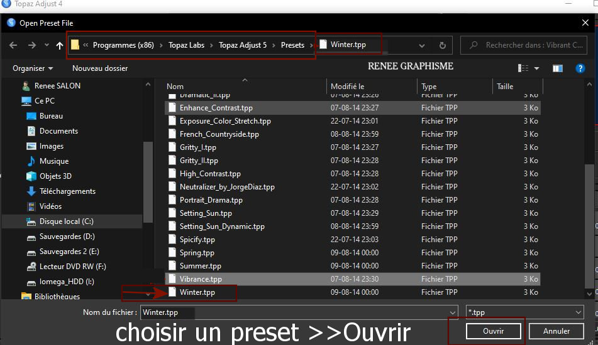This screenshot has width=598, height=345.
Task: Select Iomega_HDD (I:) drive
Action: [67, 282]
